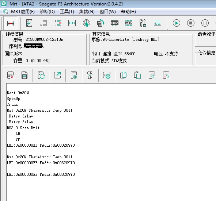Screen dimensions: 216x201
Task: Clear the terminal log icon
Action: click(10, 75)
